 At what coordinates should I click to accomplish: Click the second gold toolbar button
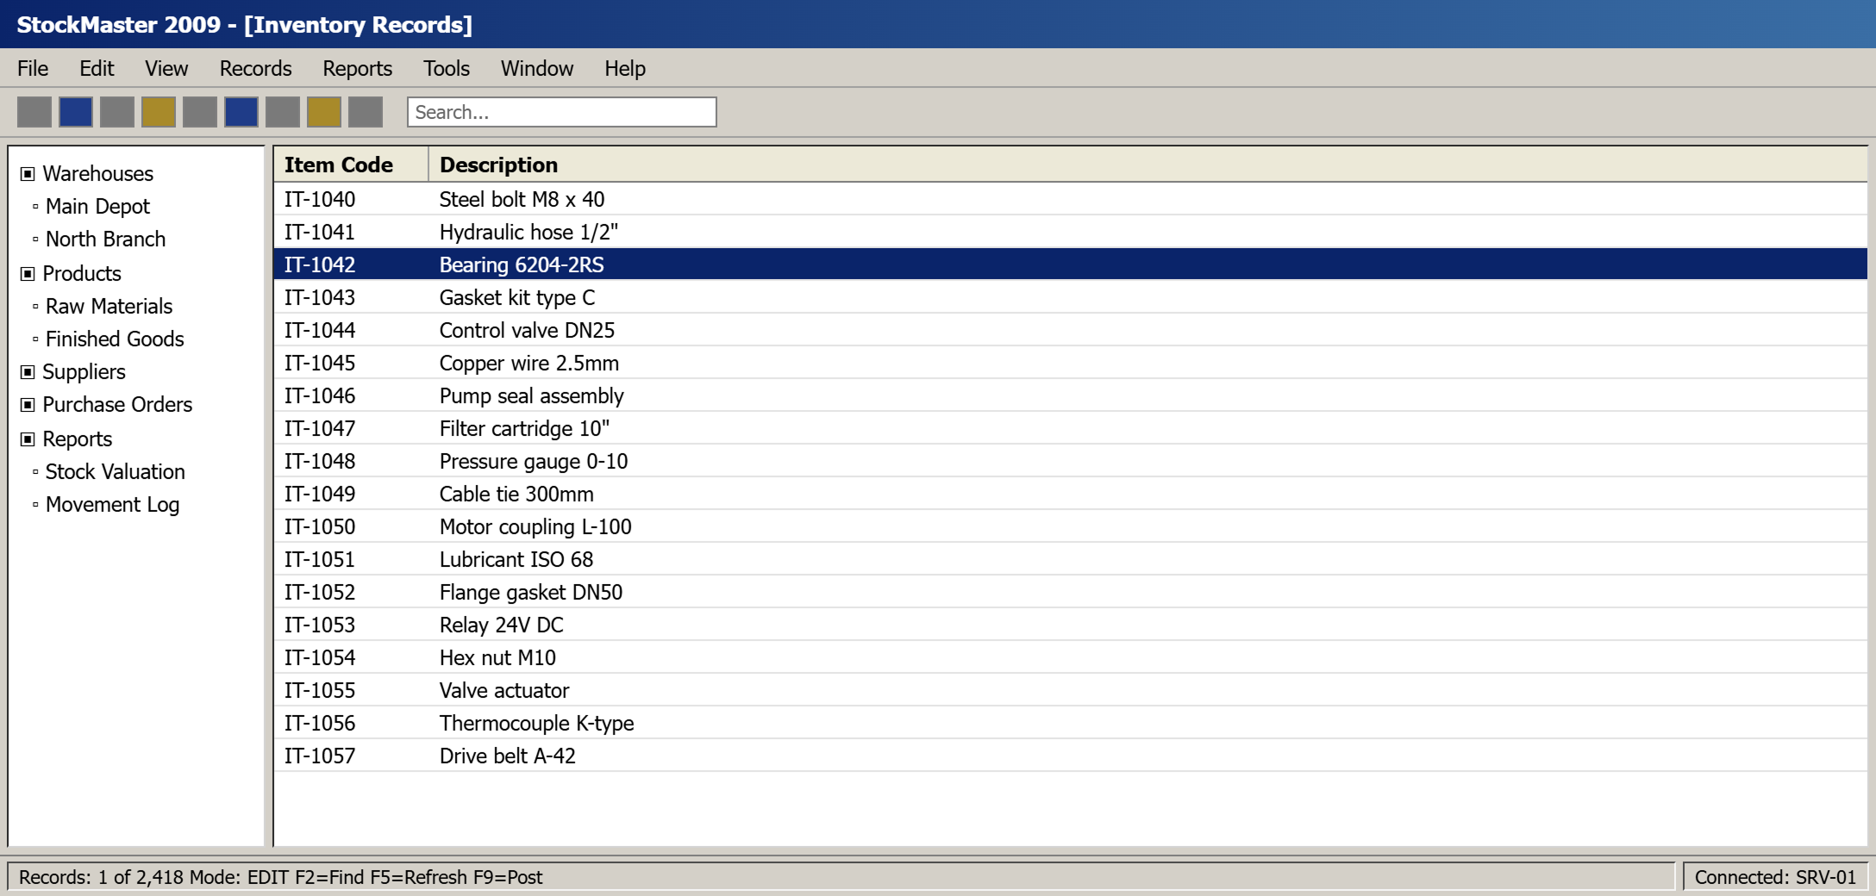324,112
